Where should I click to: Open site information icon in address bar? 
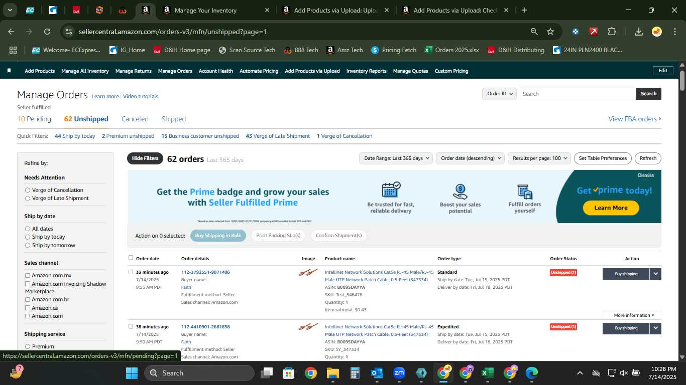click(69, 32)
